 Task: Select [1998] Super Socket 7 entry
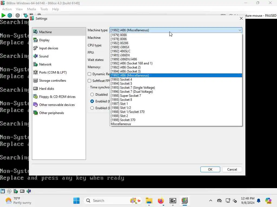176,96
